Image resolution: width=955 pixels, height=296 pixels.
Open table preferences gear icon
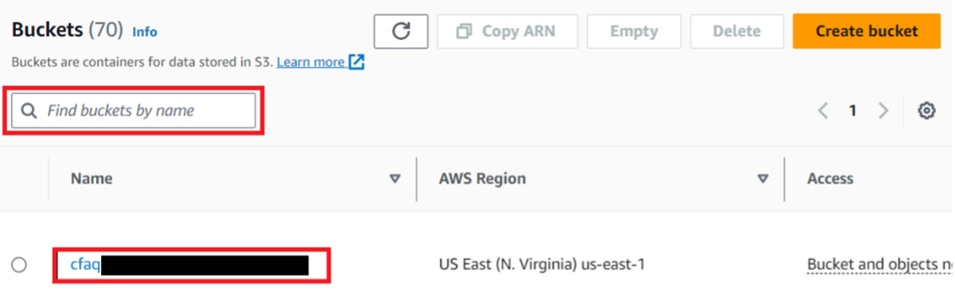click(926, 111)
